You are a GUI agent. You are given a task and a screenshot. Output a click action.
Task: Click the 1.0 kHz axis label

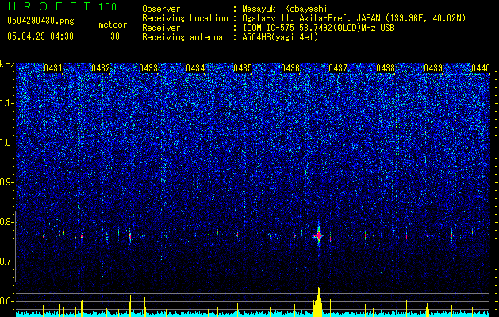[x=7, y=143]
